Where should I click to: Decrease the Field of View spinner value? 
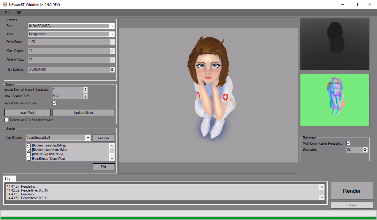tap(112, 61)
